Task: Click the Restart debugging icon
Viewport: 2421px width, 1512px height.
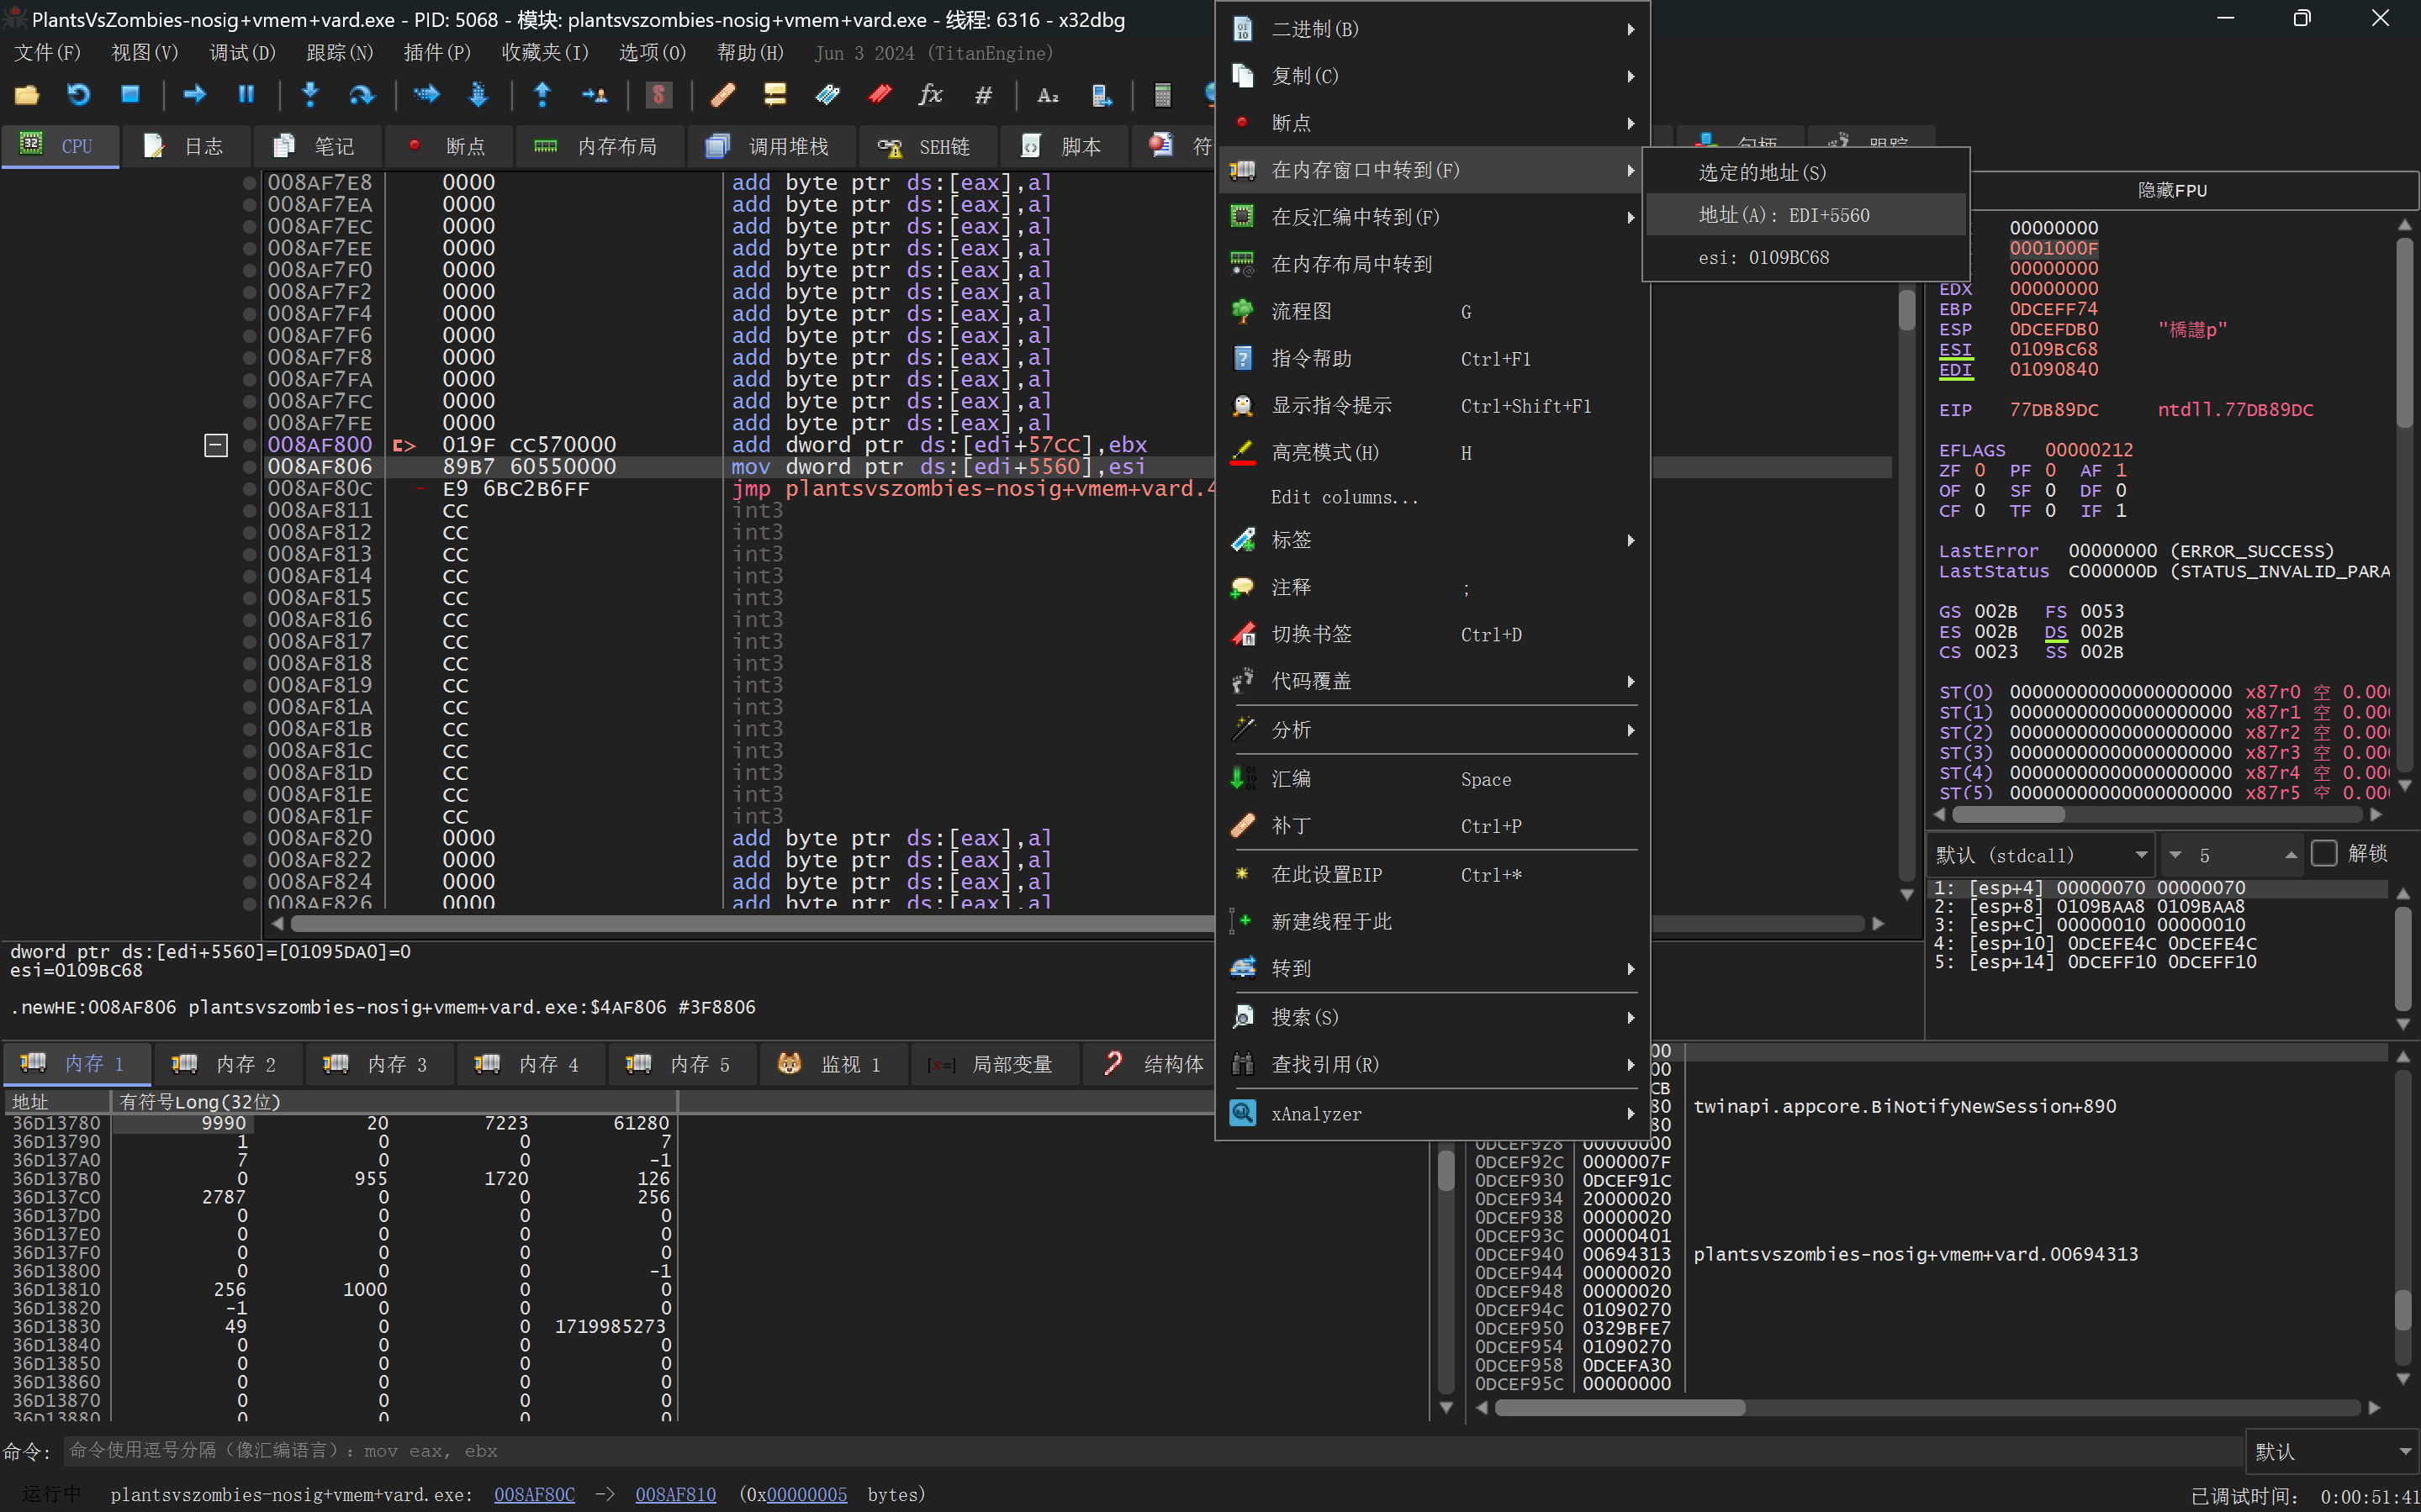Action: pos(78,95)
